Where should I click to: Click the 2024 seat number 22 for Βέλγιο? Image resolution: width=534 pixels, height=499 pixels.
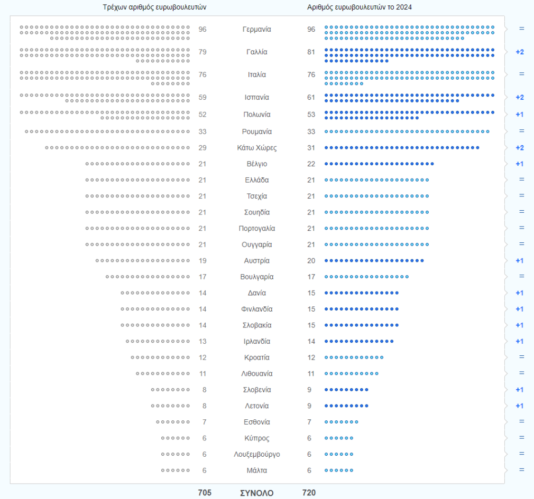(x=311, y=164)
